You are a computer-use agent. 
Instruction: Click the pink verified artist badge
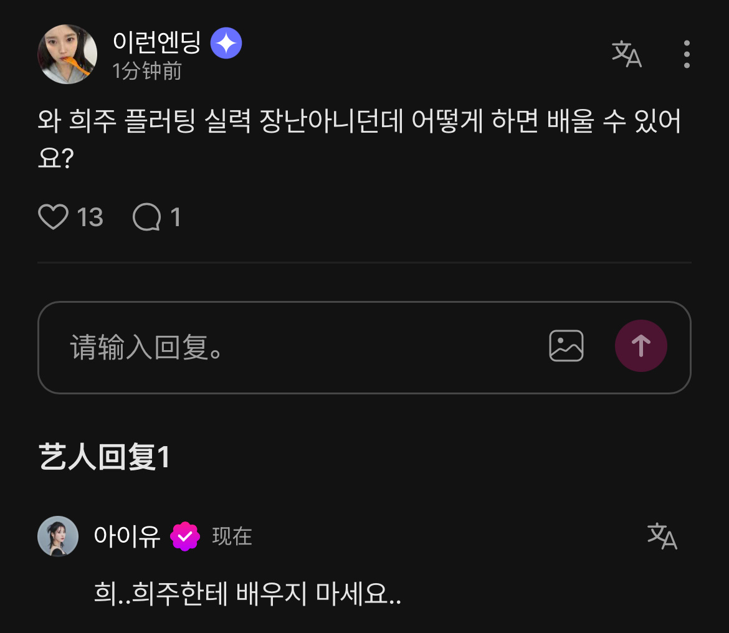tap(185, 536)
